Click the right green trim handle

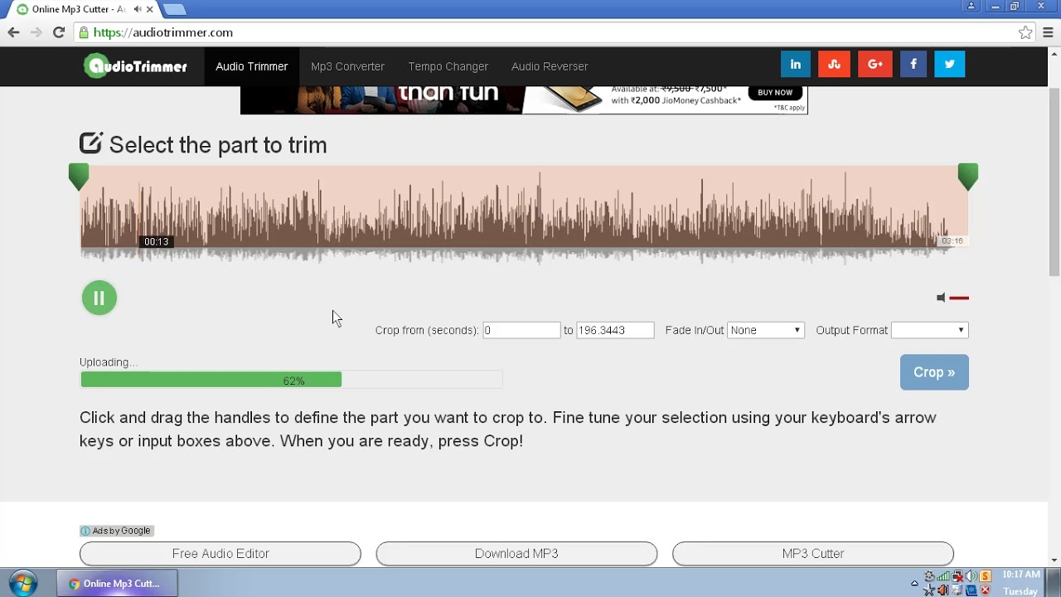click(x=968, y=177)
